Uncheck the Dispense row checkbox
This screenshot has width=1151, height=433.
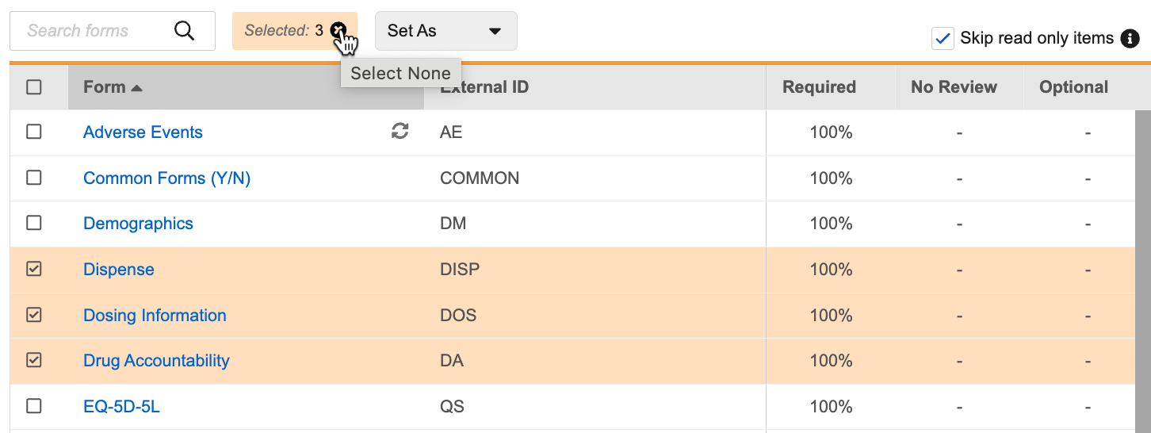coord(34,269)
